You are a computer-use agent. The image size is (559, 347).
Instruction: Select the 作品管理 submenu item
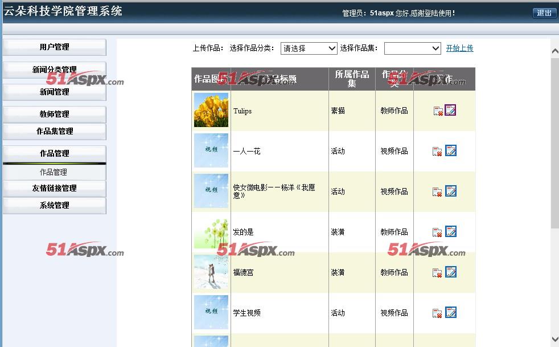point(54,173)
